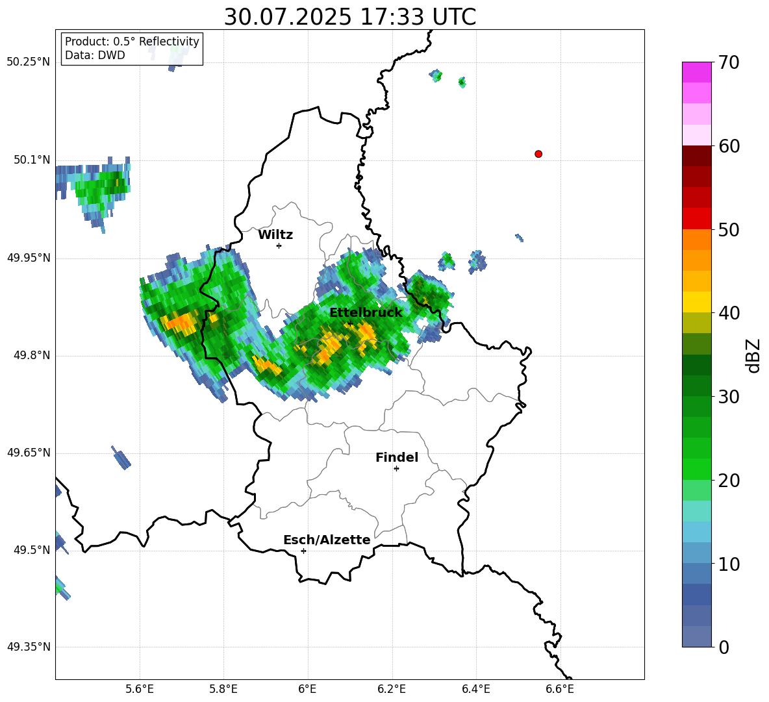The image size is (769, 702).
Task: Click the 6.4°E longitude label
Action: (475, 689)
